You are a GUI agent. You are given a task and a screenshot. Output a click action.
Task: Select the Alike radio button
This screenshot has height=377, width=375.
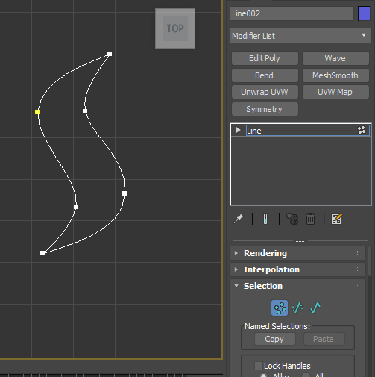click(x=263, y=376)
